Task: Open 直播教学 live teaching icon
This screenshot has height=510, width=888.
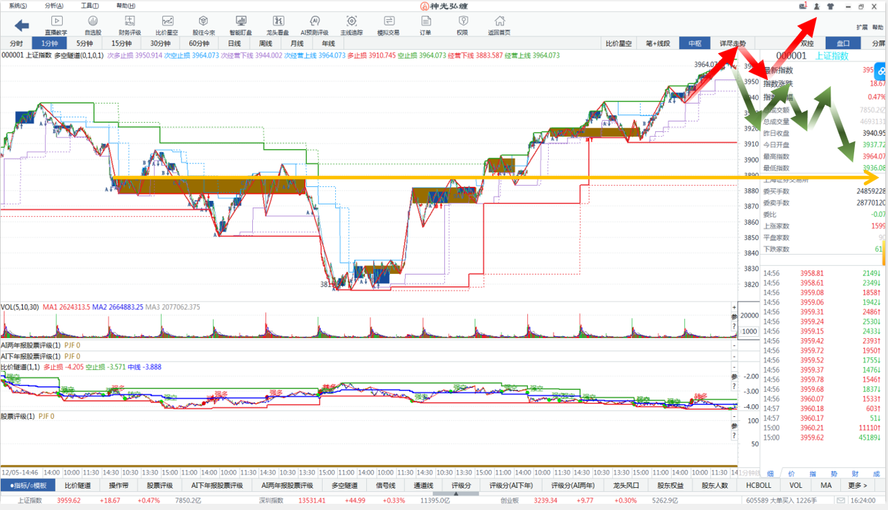Action: (56, 25)
